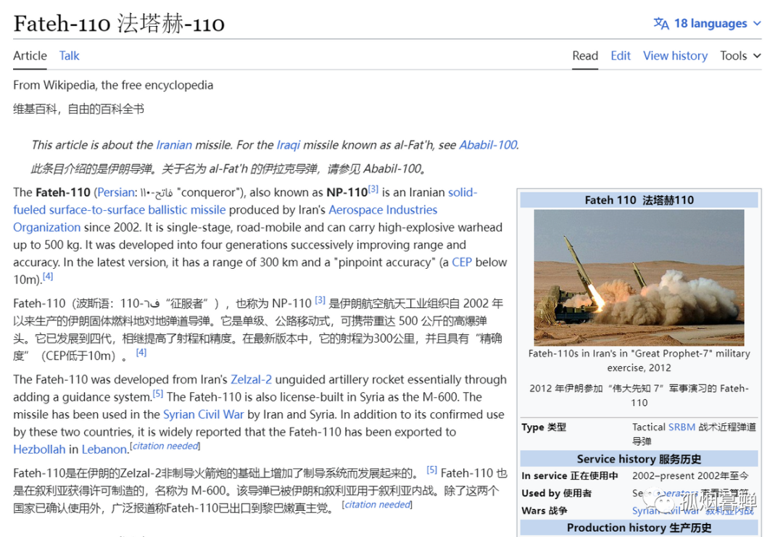The height and width of the screenshot is (537, 783).
Task: Select the Article tab
Action: [30, 56]
